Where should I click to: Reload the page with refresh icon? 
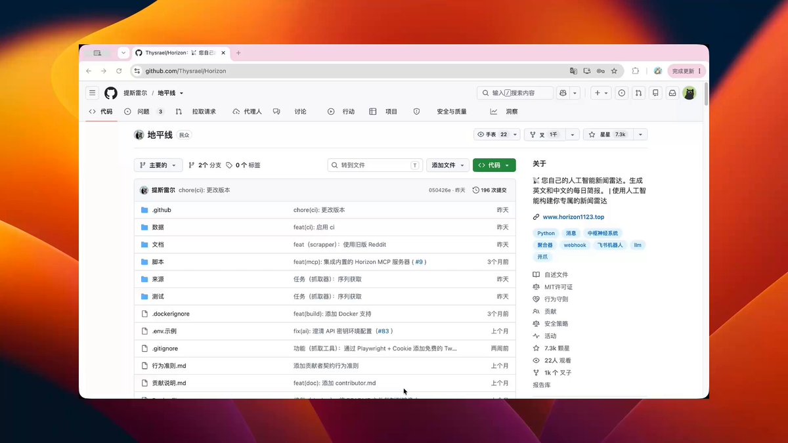click(119, 71)
